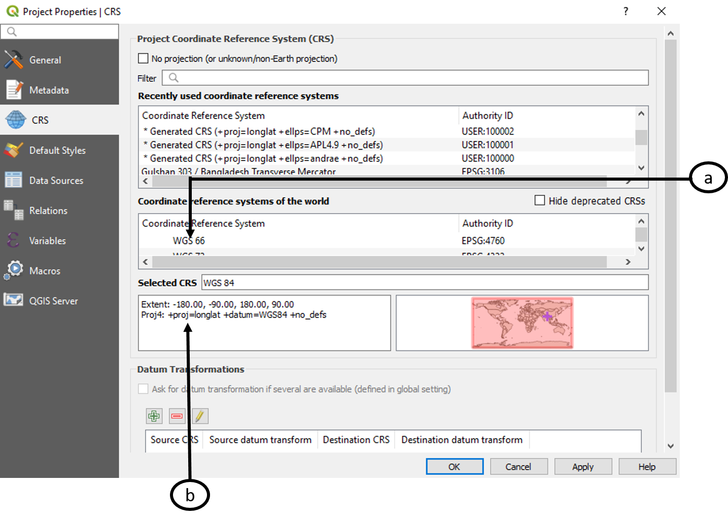Click the General wrench icon
This screenshot has height=518, width=728.
coord(14,59)
